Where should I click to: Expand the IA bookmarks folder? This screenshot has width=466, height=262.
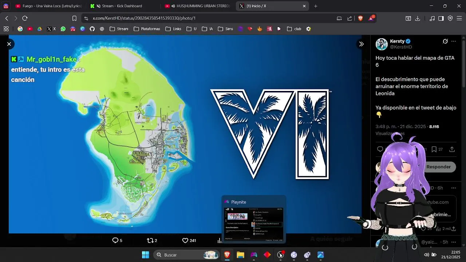pos(208,29)
